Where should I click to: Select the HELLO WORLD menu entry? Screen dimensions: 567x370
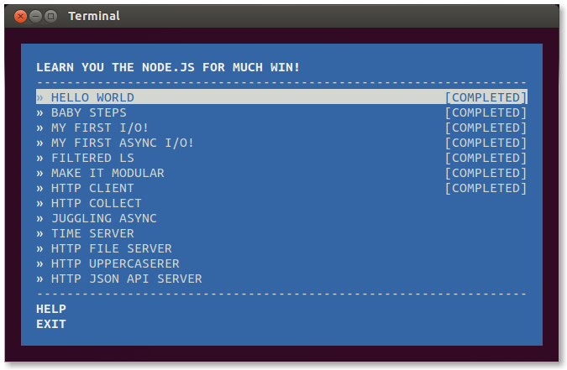tap(281, 96)
